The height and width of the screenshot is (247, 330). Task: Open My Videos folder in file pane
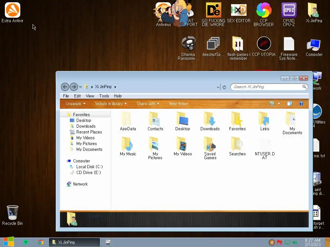tap(183, 146)
